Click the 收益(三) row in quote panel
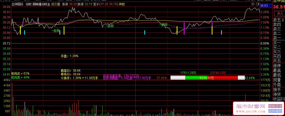This screenshot has width=285, height=116. [x=279, y=99]
